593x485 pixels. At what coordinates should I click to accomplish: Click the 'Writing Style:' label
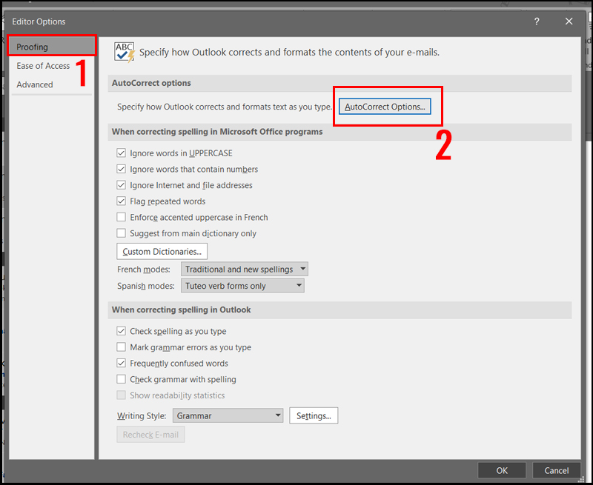pyautogui.click(x=142, y=416)
